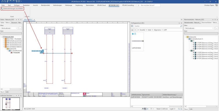Click the home icon in Einfügezentrum
Viewport: 219px width, 111px height.
click(x=132, y=30)
